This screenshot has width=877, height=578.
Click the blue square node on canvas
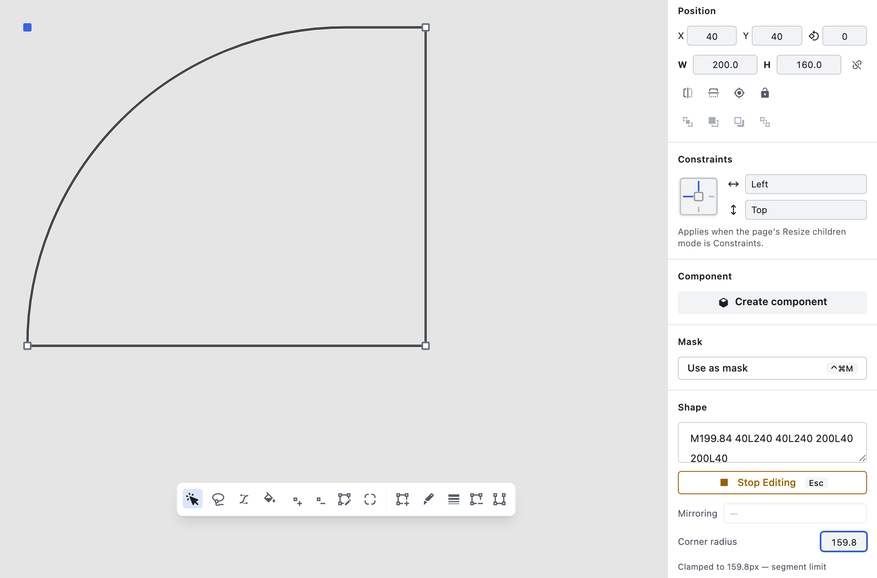pyautogui.click(x=27, y=27)
